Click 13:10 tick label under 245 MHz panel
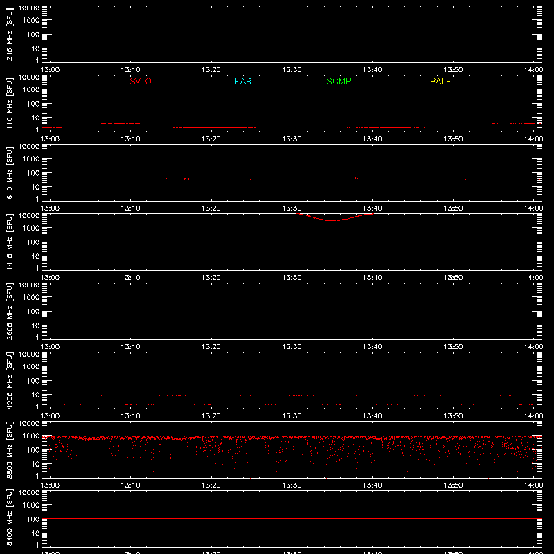Screen dimensions: 554x554 pyautogui.click(x=130, y=70)
